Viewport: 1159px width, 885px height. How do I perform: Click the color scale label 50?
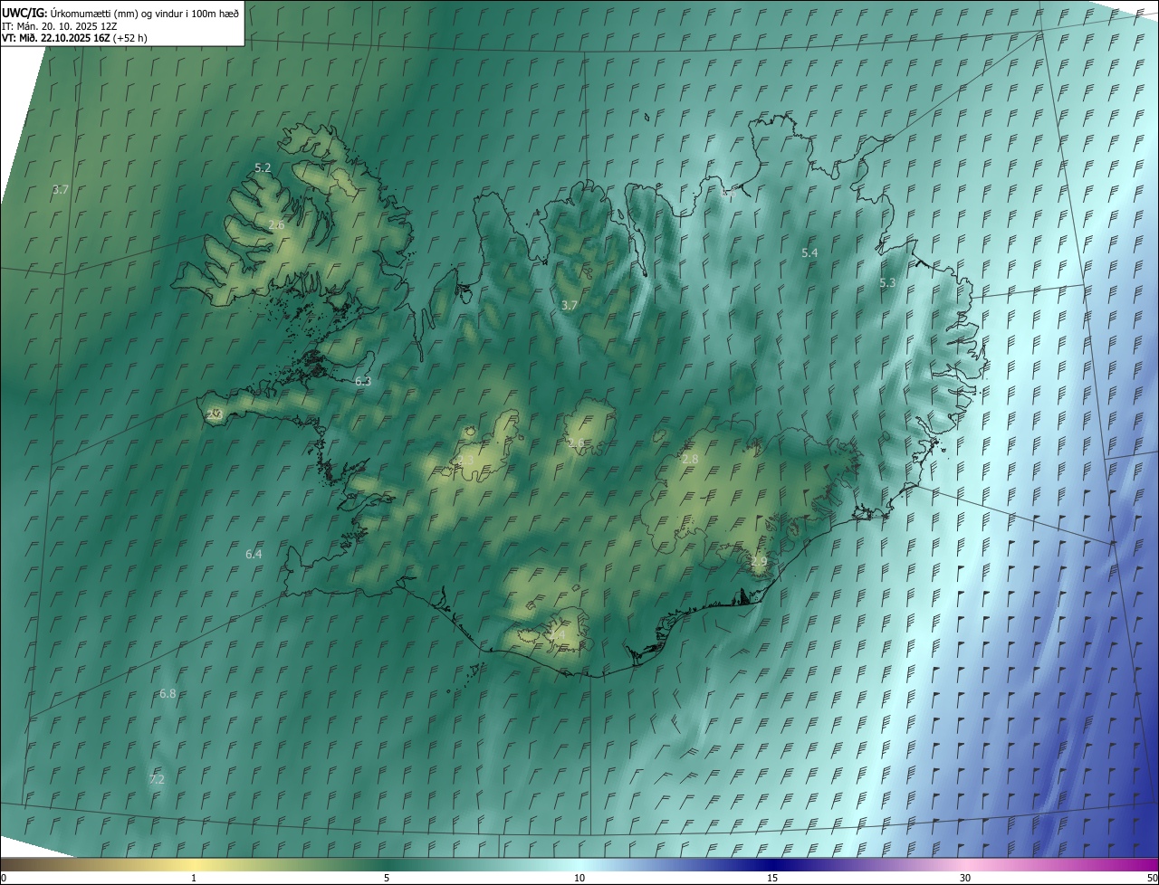pyautogui.click(x=1152, y=878)
